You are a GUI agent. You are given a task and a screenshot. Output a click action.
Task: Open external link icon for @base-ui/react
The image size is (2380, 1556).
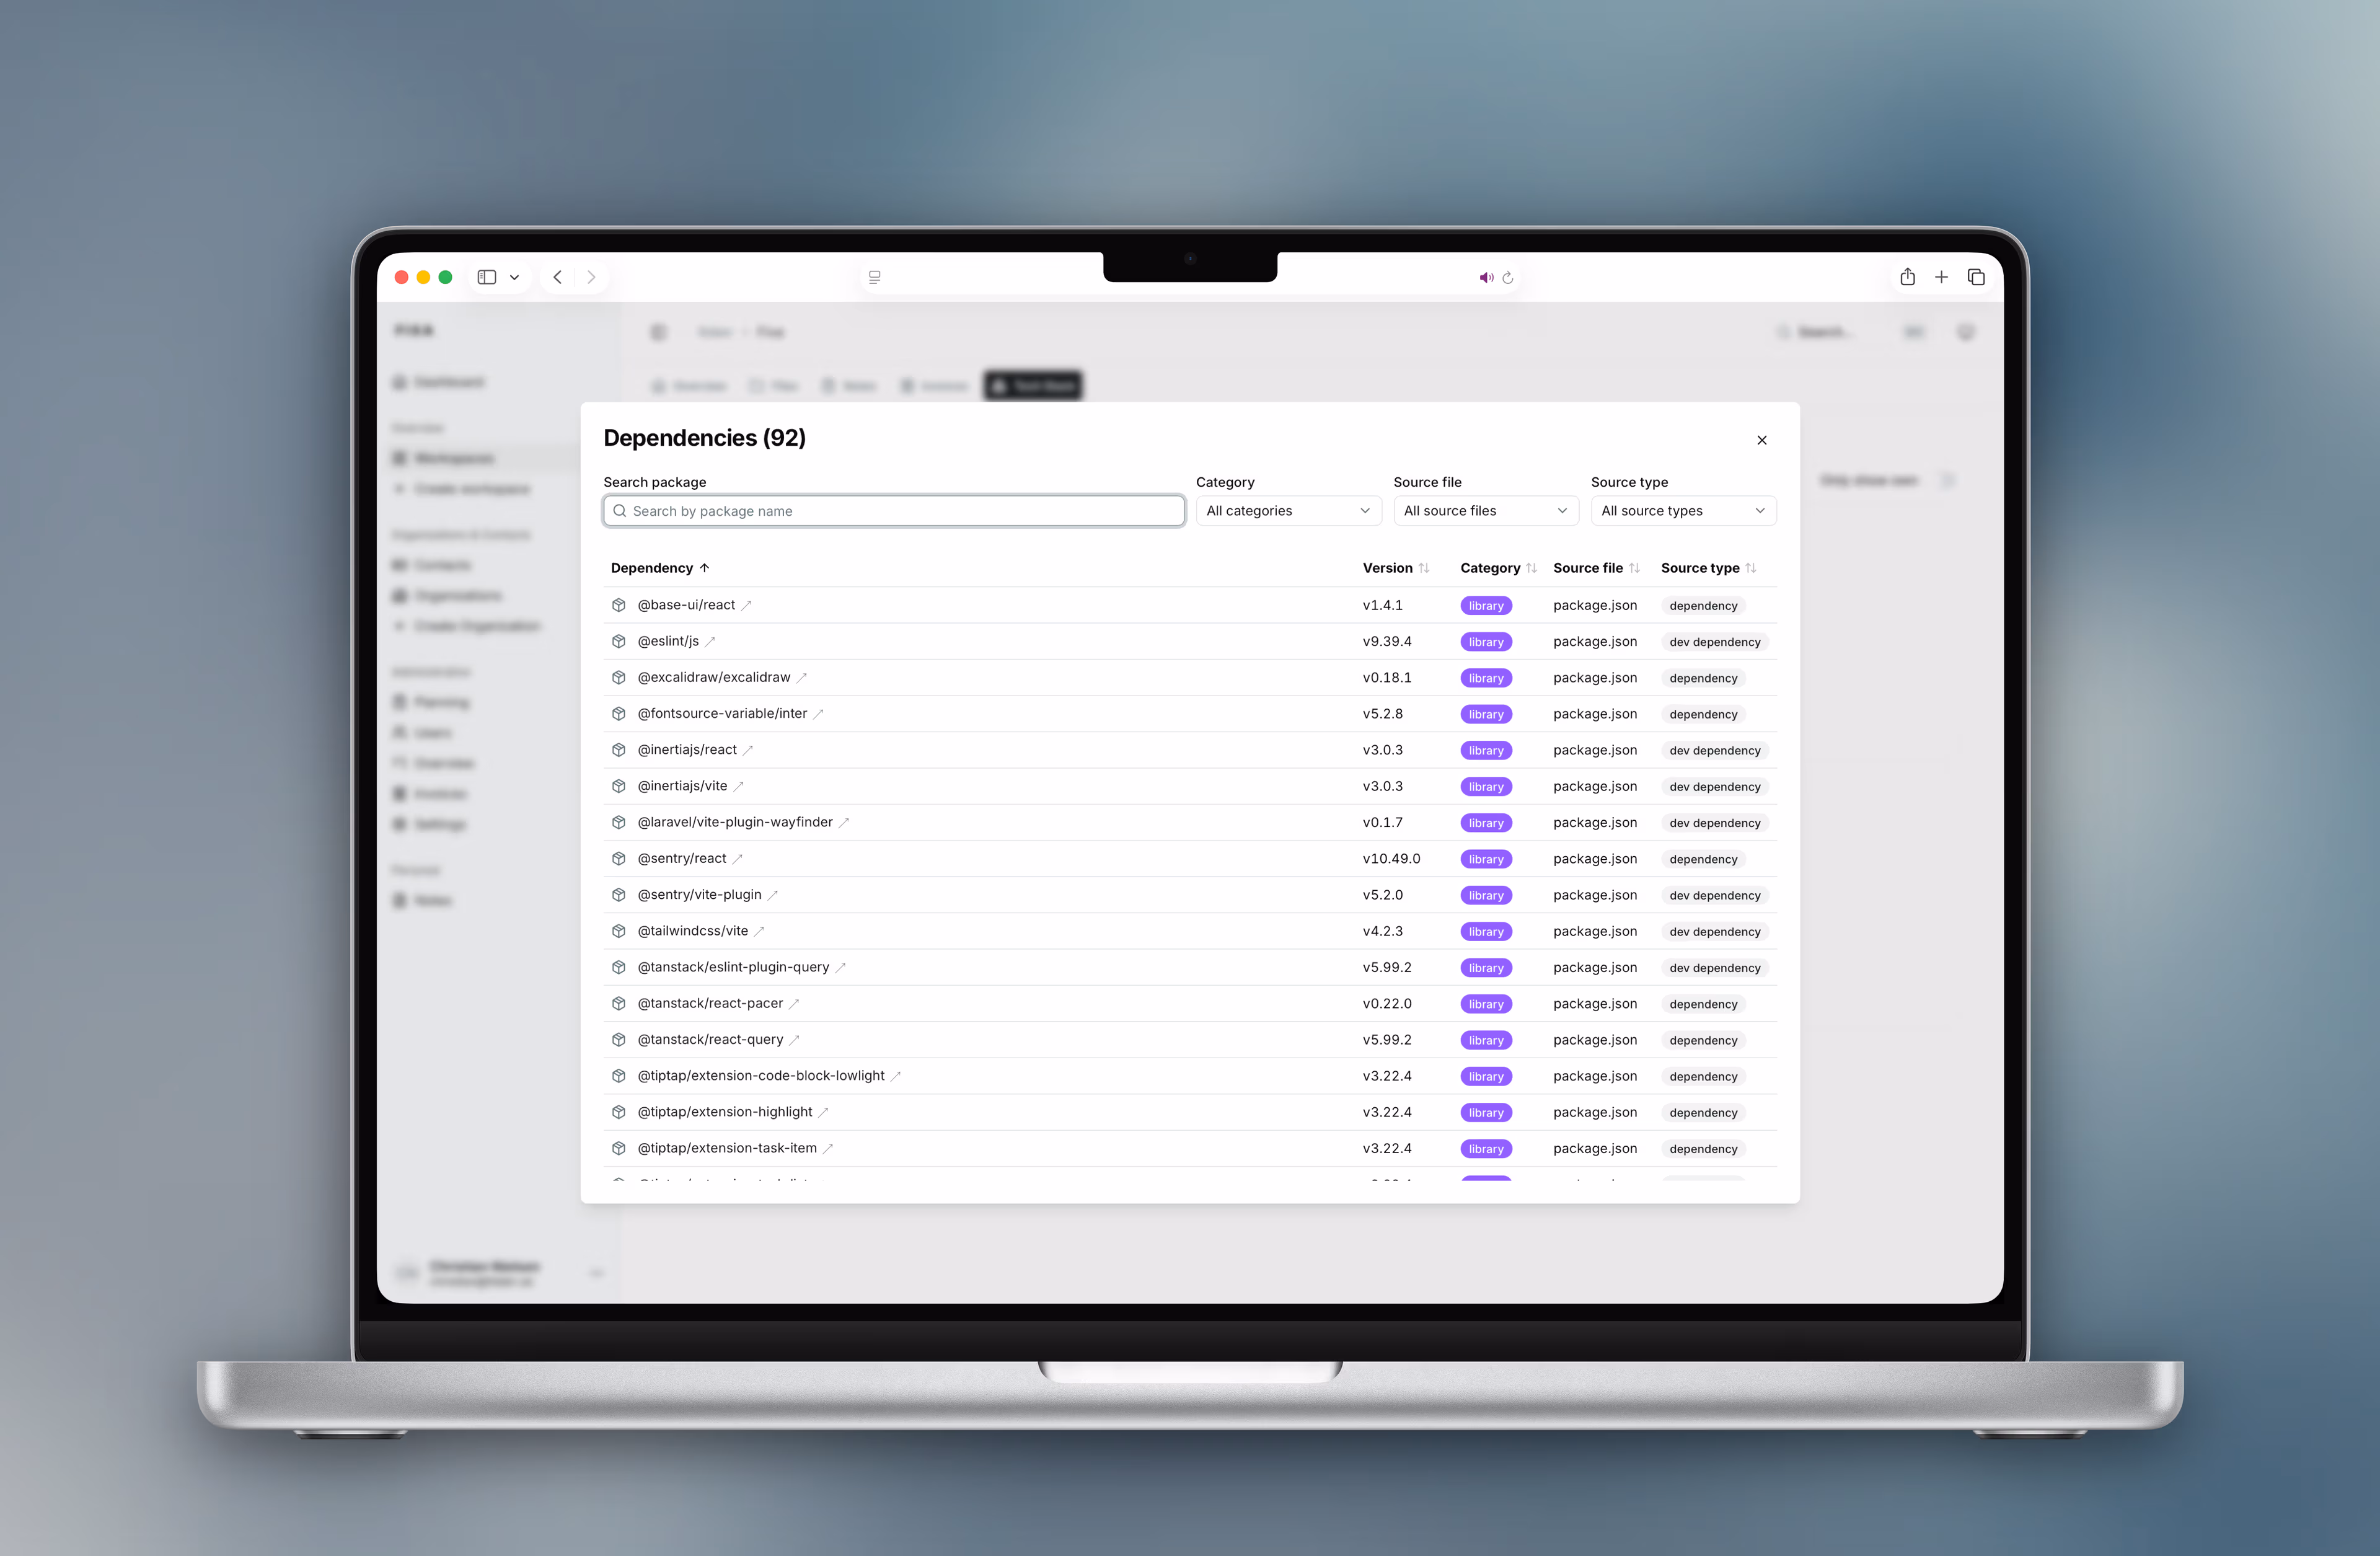coord(746,606)
